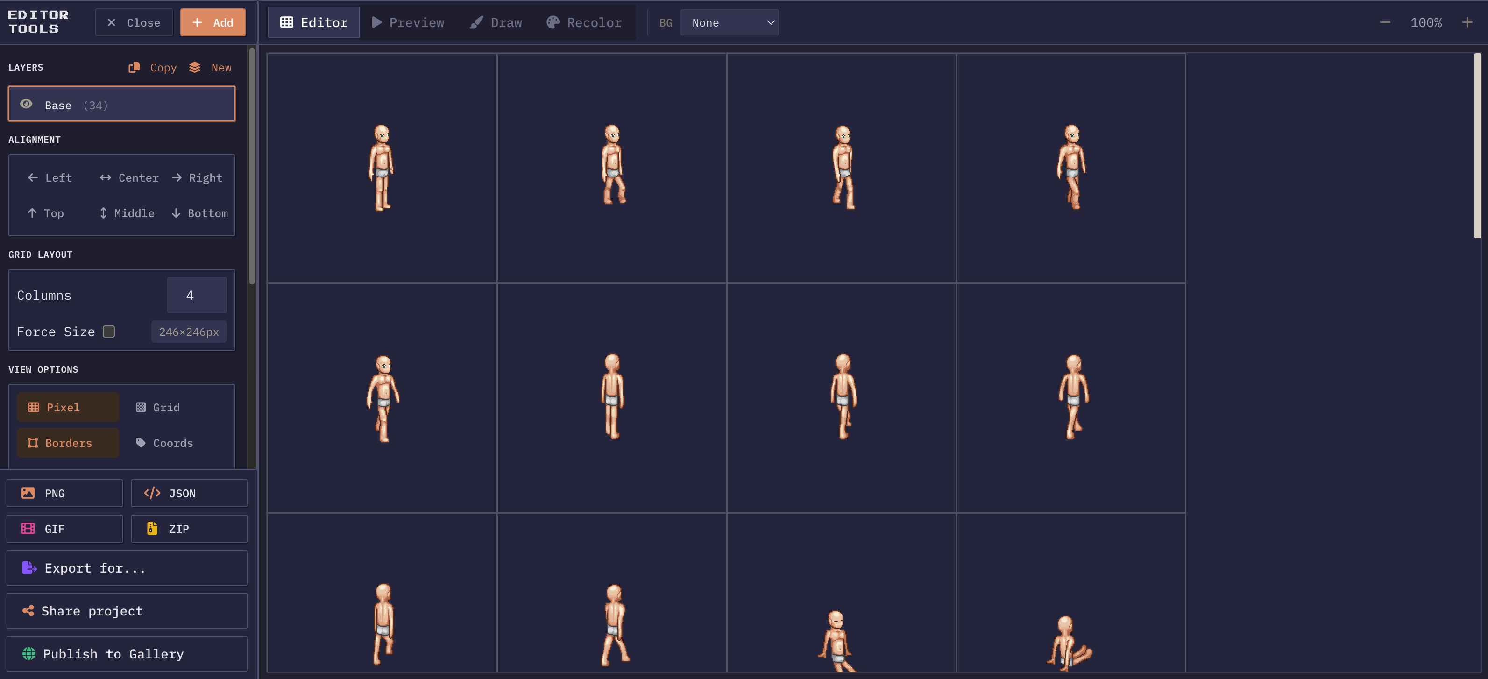The image size is (1488, 679).
Task: Switch to the Draw tab
Action: tap(496, 22)
